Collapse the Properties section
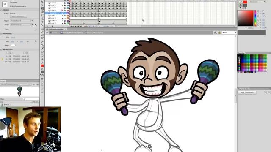This screenshot has width=271, height=152. tap(1, 34)
